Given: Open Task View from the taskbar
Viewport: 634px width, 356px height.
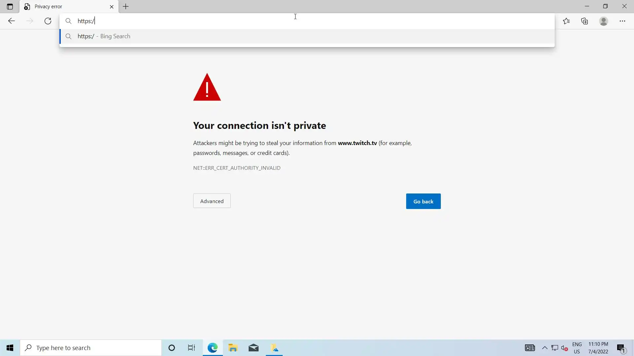Looking at the screenshot, I should (x=192, y=348).
